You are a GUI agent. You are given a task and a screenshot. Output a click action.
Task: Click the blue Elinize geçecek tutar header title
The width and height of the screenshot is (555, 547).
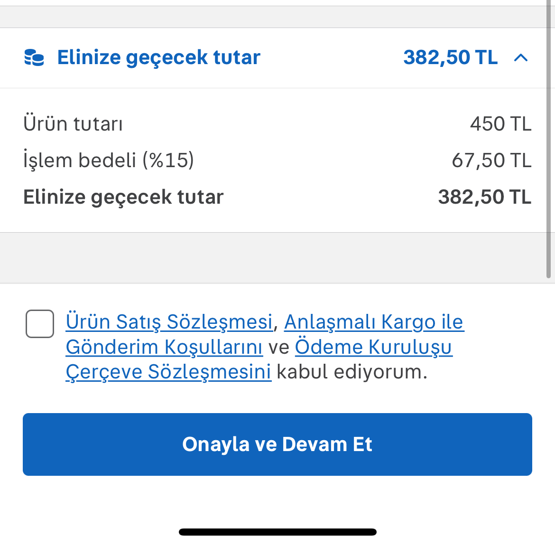click(x=158, y=57)
